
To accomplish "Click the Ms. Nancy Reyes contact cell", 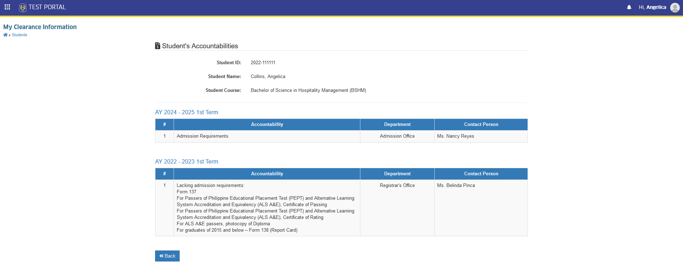I will click(481, 136).
